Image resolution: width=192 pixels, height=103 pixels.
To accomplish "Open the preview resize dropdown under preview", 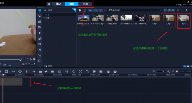I will pyautogui.click(x=10, y=65).
